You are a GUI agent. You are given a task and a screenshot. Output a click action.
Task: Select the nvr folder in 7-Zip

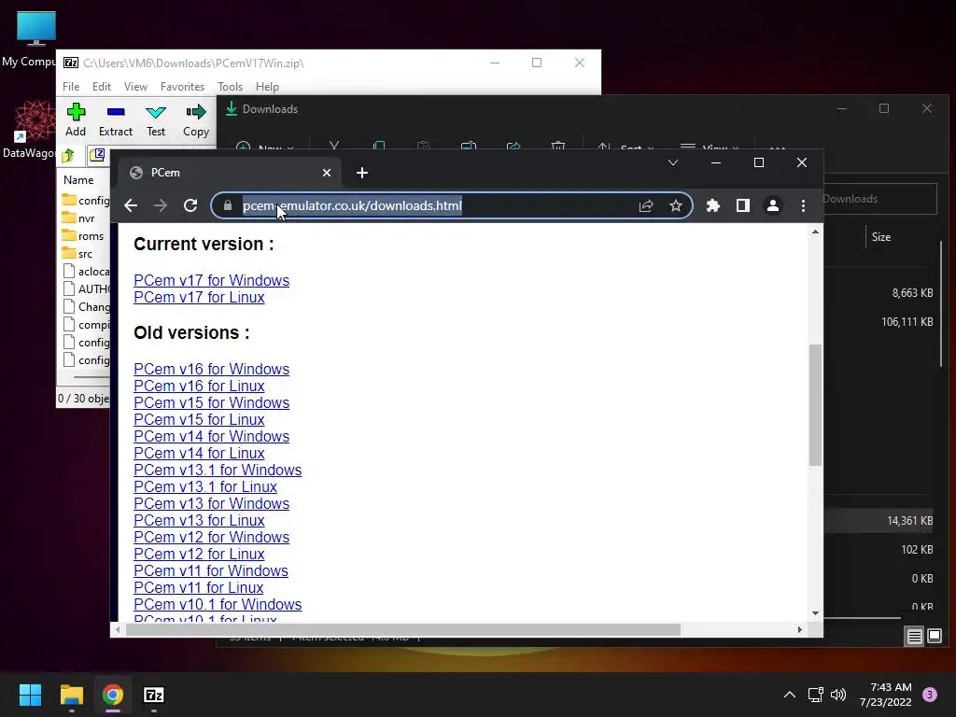(x=85, y=218)
